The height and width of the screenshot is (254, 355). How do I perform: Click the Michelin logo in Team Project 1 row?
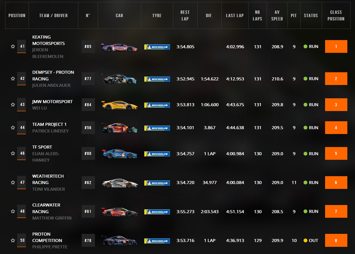point(157,128)
